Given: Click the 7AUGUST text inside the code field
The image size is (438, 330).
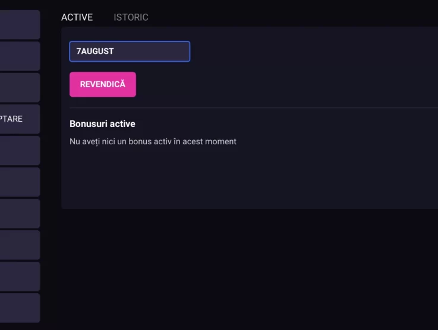Looking at the screenshot, I should click(95, 51).
